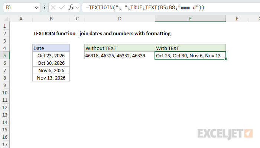Click the 'Without TEXT' header cell
The width and height of the screenshot is (260, 148).
click(x=120, y=48)
